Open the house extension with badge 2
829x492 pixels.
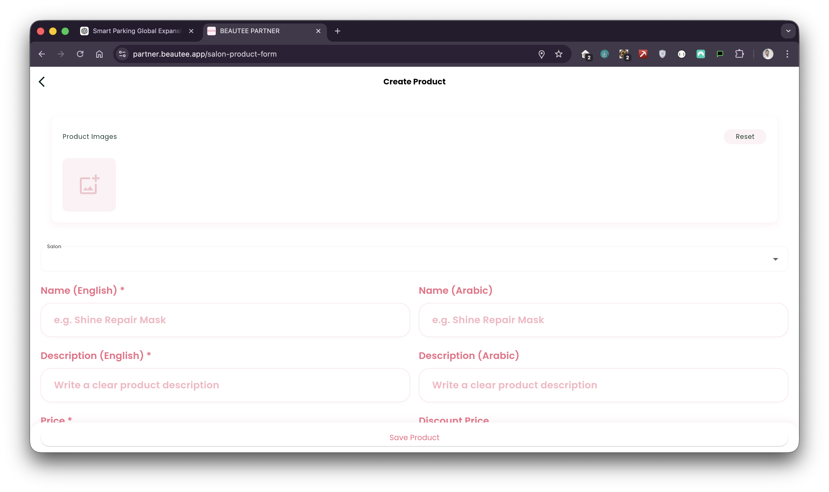click(586, 54)
